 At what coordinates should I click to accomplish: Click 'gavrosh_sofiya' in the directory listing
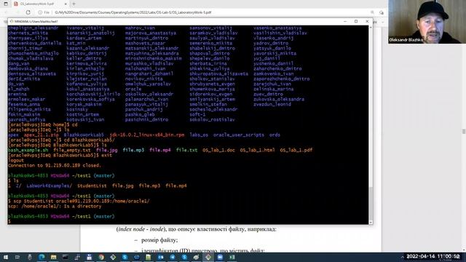coord(27,119)
